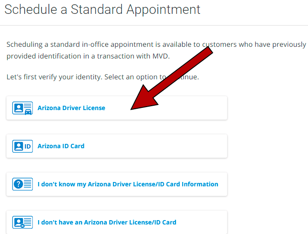The image size is (308, 234).
Task: Click the question mark ID card icon
Action: pos(22,184)
